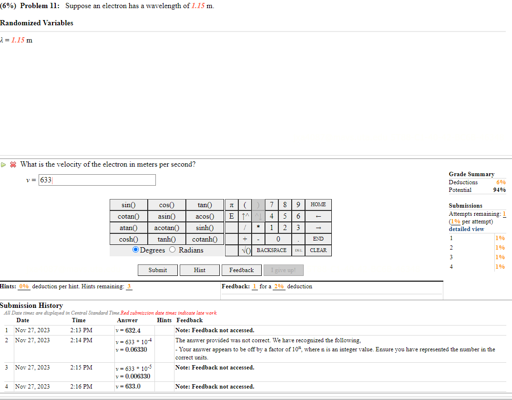Click the division slash key

pos(245,228)
